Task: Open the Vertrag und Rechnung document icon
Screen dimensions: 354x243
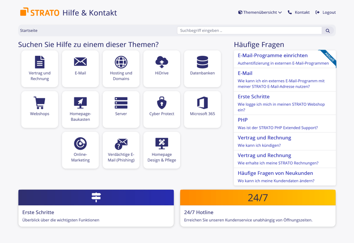Action: point(40,62)
